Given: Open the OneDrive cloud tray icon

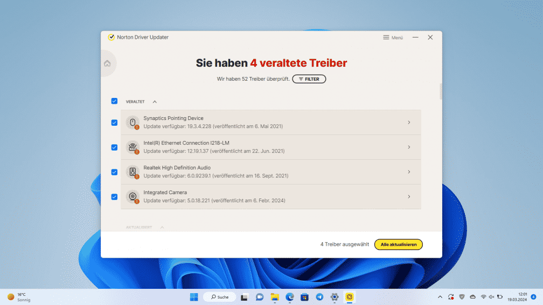Looking at the screenshot, I should (x=473, y=297).
